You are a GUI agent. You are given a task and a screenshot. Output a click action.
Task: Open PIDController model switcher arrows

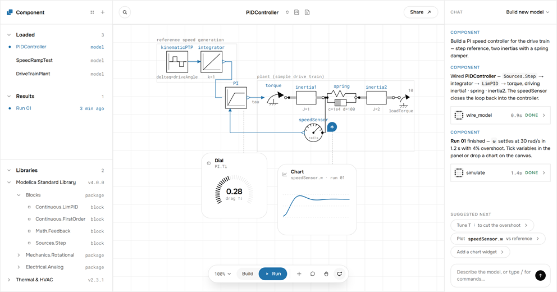(x=287, y=12)
